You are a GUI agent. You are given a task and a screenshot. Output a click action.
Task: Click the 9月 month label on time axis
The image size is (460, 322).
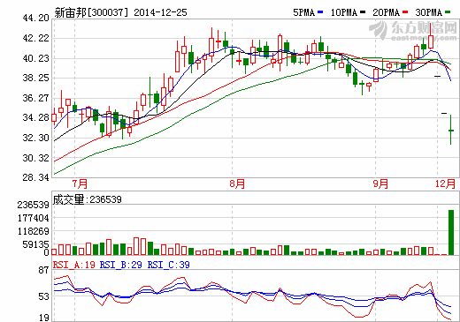tap(380, 183)
